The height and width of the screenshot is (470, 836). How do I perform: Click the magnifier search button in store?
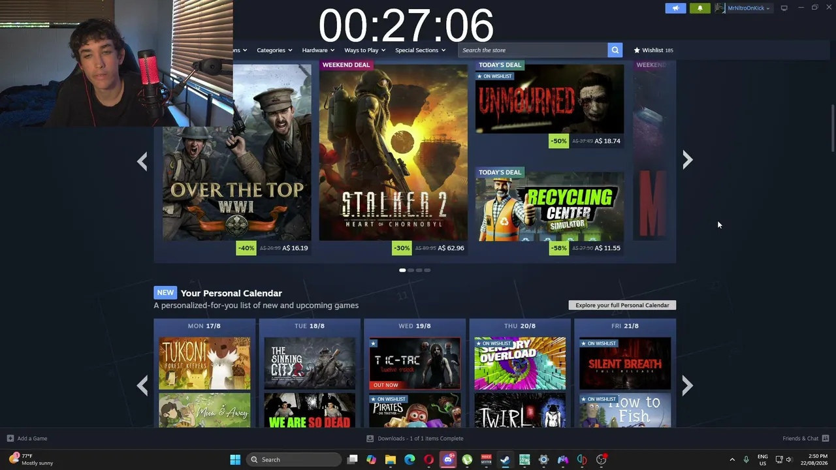tap(615, 50)
